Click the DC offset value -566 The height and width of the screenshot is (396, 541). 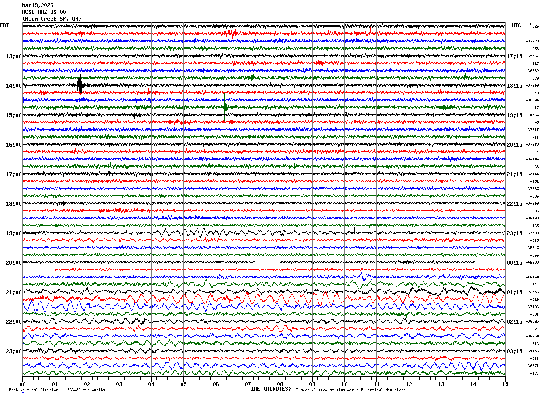(534, 255)
